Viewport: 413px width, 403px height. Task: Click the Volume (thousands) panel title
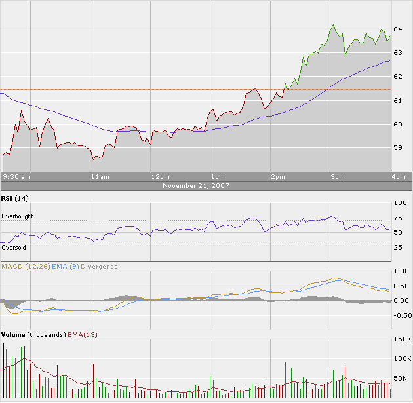[33, 334]
